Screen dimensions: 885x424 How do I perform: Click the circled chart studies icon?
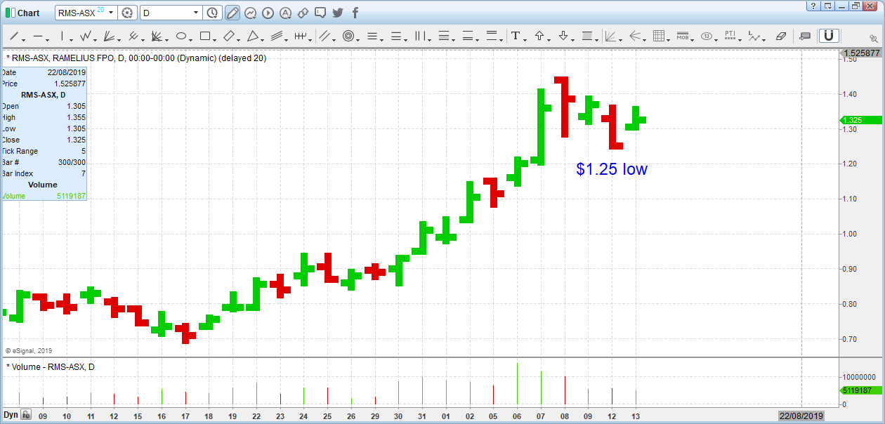[250, 13]
